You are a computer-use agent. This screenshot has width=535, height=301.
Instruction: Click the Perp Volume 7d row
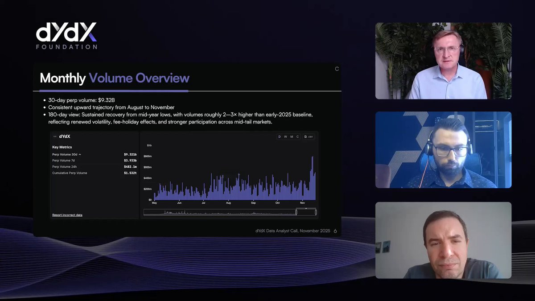coord(95,161)
